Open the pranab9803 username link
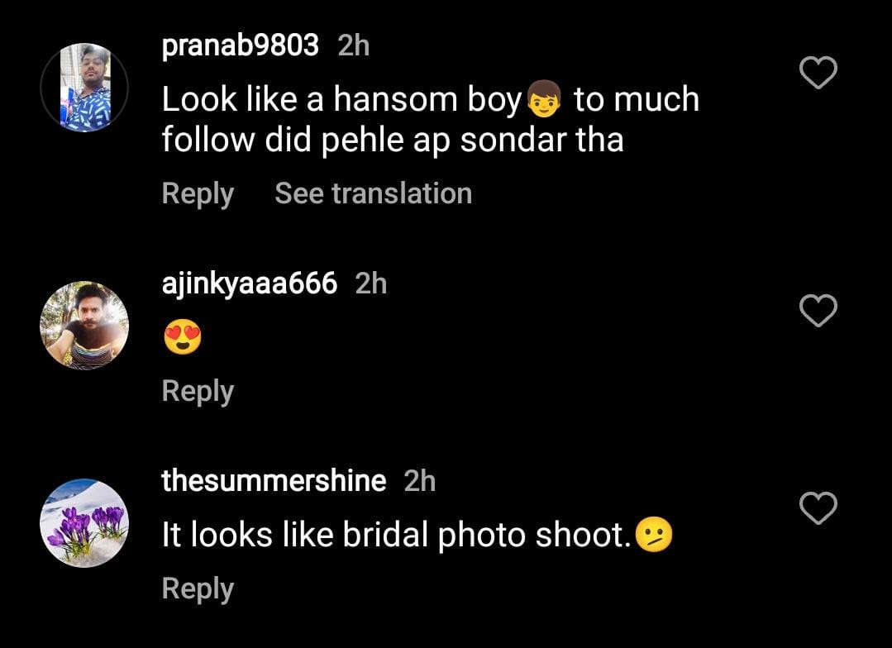Screen dimensions: 892x648 click(x=240, y=46)
